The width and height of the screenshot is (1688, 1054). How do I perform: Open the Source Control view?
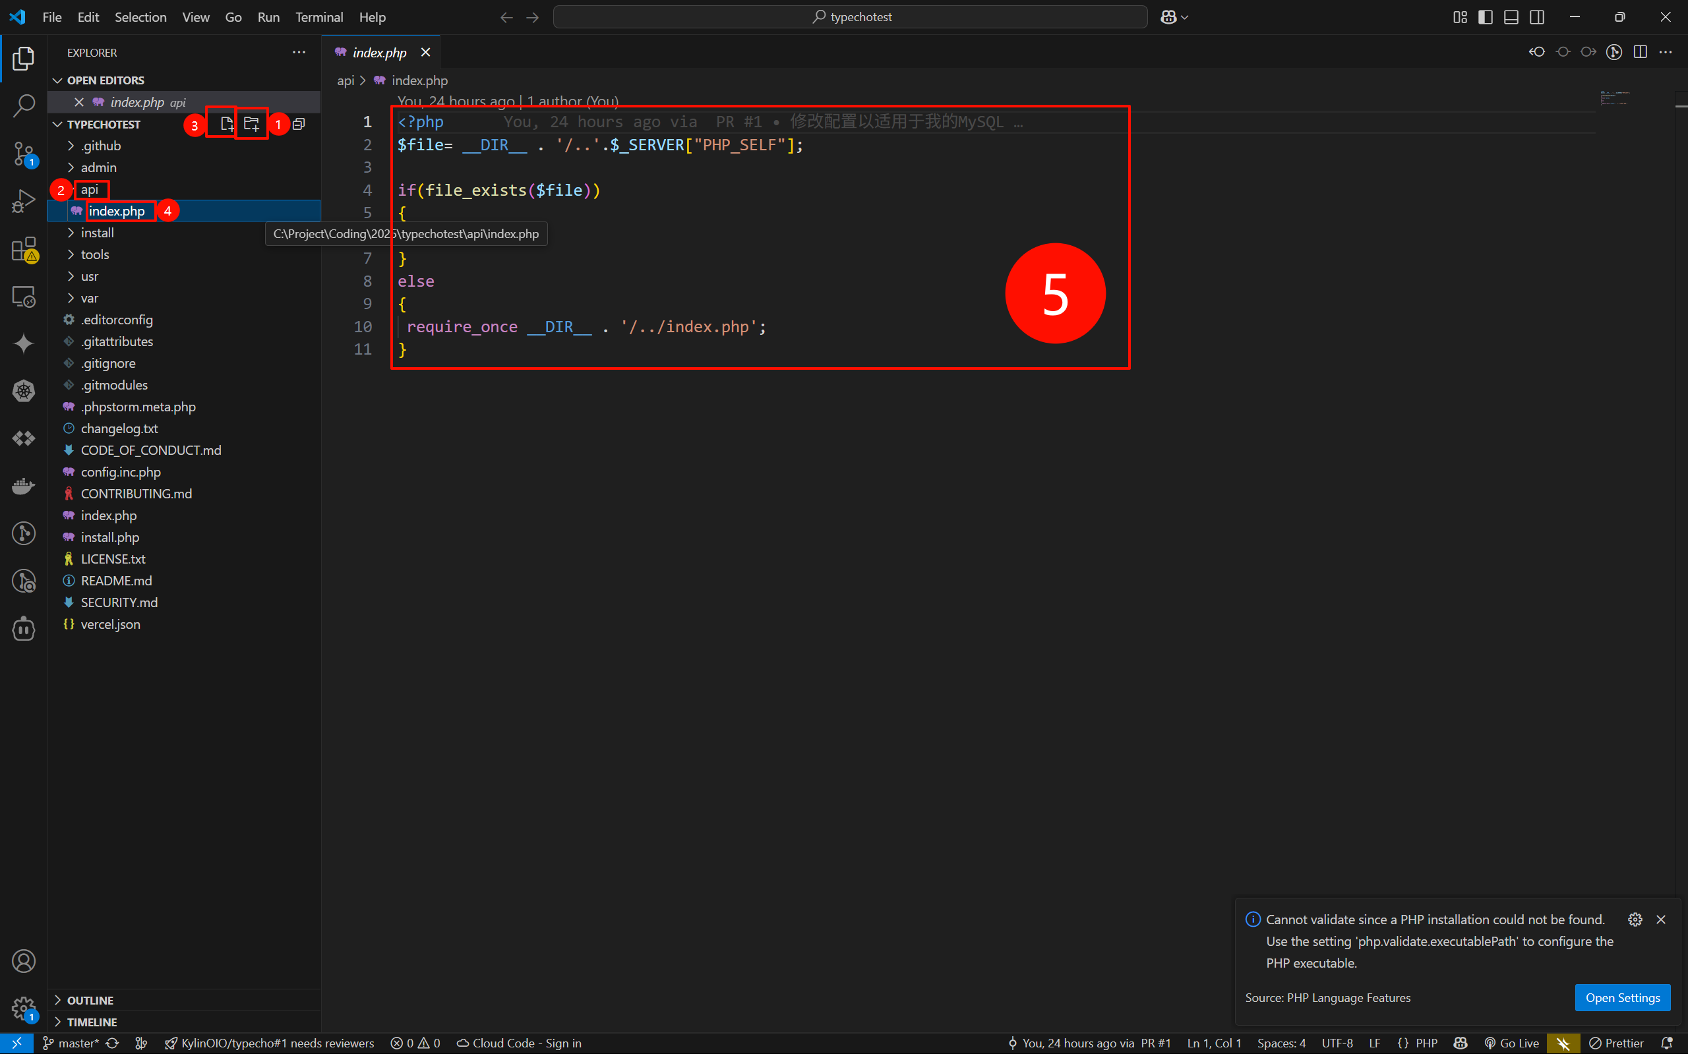[24, 154]
